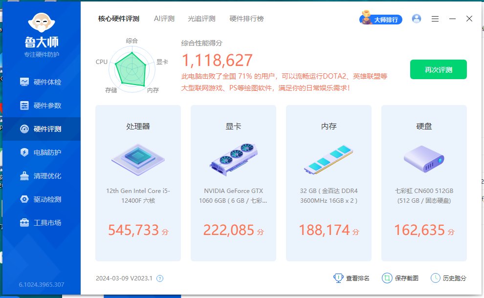484x298 pixels.
Task: Click the 综合性能得分 label
Action: click(201, 43)
